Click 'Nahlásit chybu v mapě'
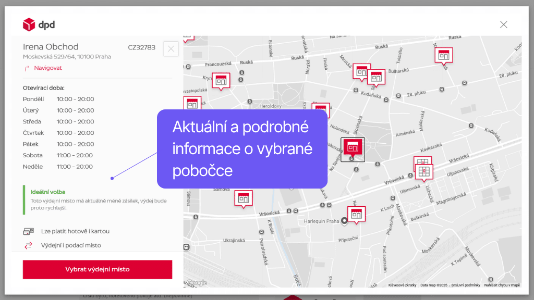 click(x=502, y=285)
